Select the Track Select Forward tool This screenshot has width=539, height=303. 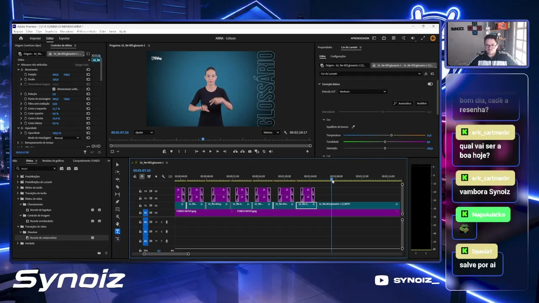point(117,172)
